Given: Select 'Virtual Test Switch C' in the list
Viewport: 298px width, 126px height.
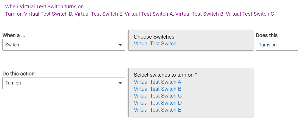Looking at the screenshot, I should [158, 96].
